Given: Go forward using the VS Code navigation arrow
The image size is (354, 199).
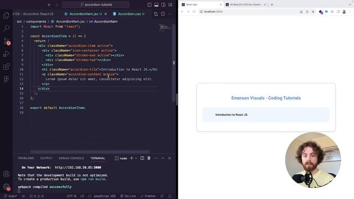Looking at the screenshot, I should [x=56, y=4].
